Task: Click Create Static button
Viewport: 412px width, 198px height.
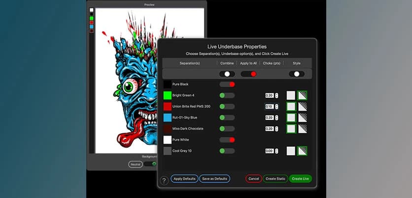Action: (275, 179)
